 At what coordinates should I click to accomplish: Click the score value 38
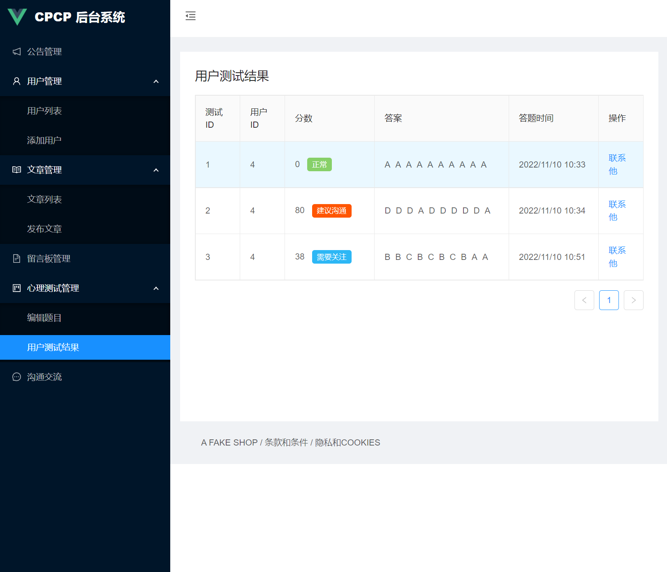[x=300, y=257]
